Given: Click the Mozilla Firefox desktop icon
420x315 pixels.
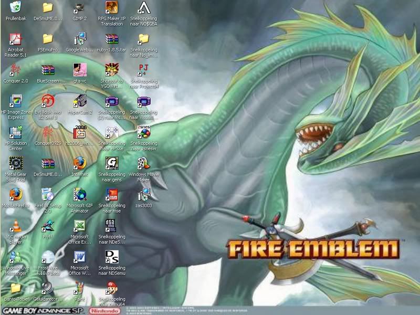Looking at the screenshot, I should point(16,194).
